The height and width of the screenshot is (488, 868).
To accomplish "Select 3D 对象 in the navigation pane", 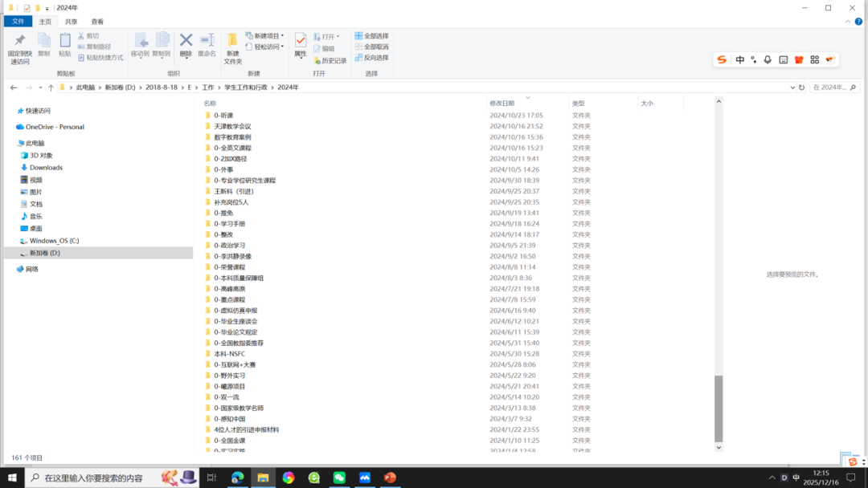I will [41, 155].
